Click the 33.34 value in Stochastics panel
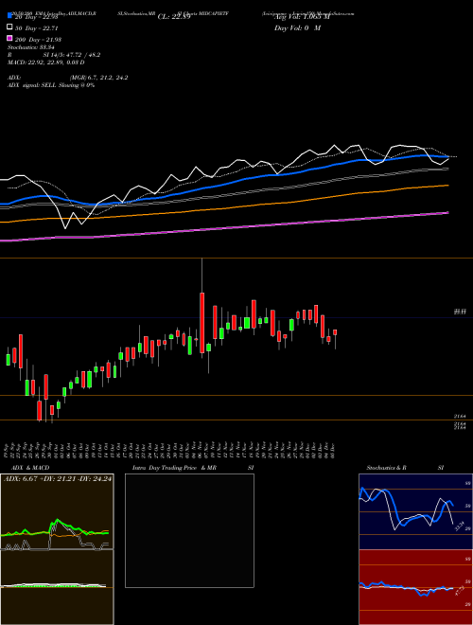The image size is (473, 625). click(460, 527)
